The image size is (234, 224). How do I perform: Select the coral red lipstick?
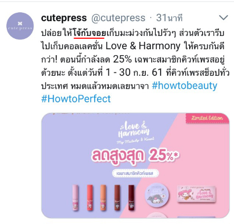(x=90, y=197)
